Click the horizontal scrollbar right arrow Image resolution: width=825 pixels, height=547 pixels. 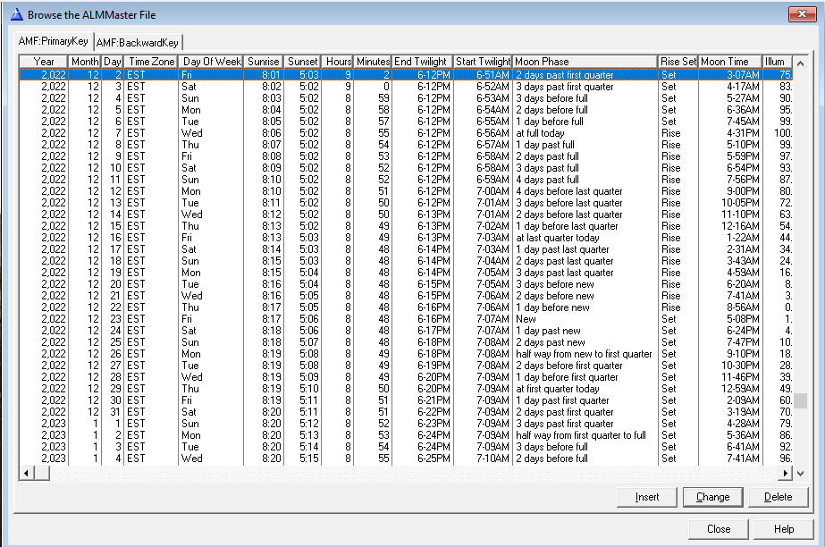pyautogui.click(x=786, y=473)
